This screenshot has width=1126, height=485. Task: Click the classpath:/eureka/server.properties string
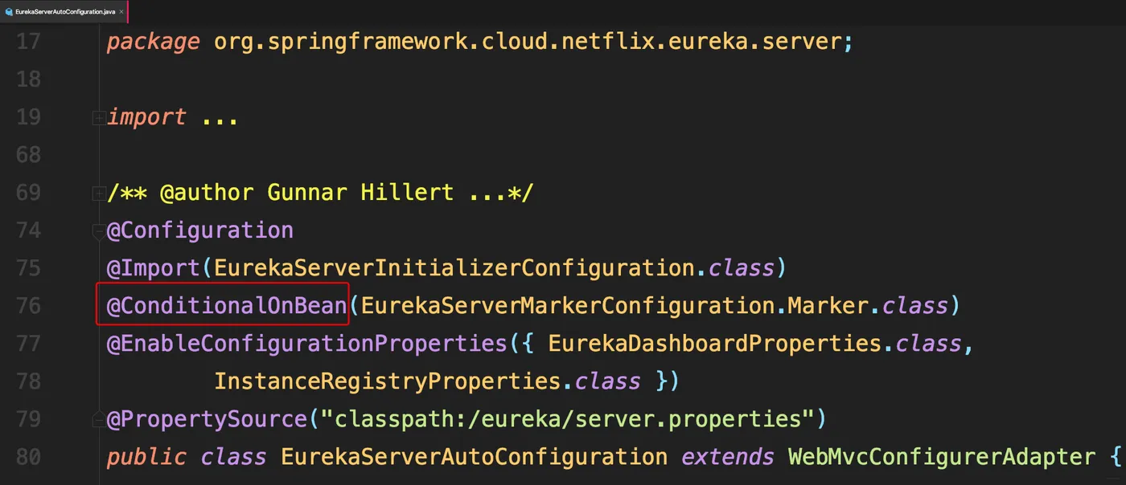tap(568, 418)
